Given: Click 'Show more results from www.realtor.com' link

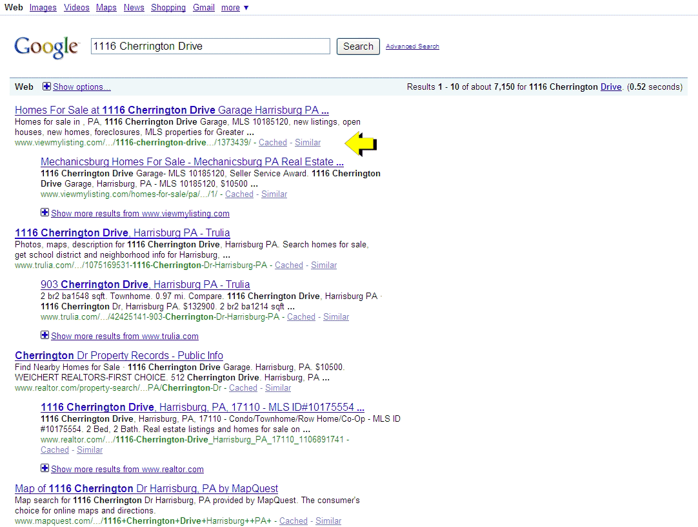Looking at the screenshot, I should (127, 469).
